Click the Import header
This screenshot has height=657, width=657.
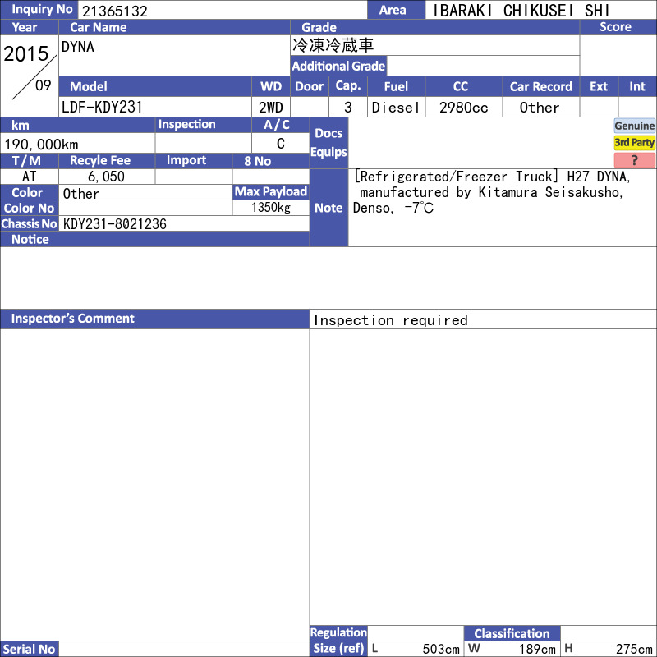[x=194, y=160]
